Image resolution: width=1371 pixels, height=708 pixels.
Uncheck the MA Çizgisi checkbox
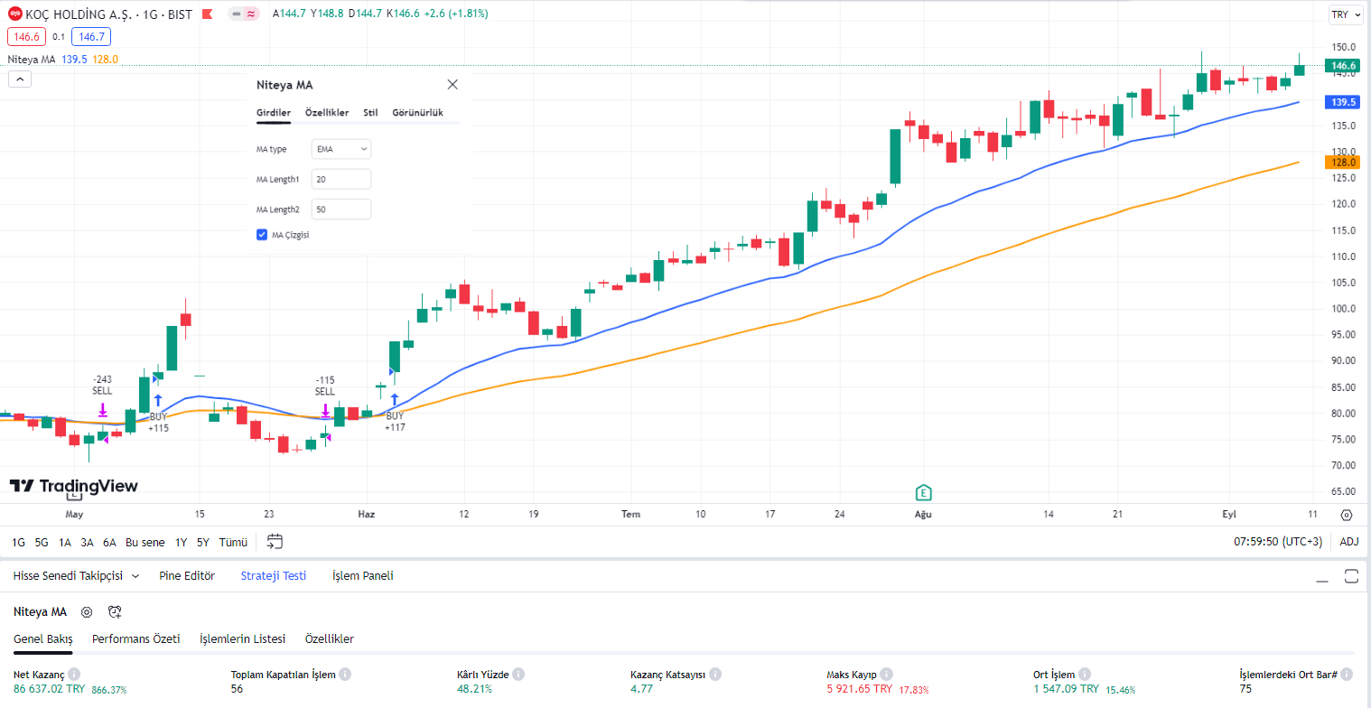tap(262, 235)
